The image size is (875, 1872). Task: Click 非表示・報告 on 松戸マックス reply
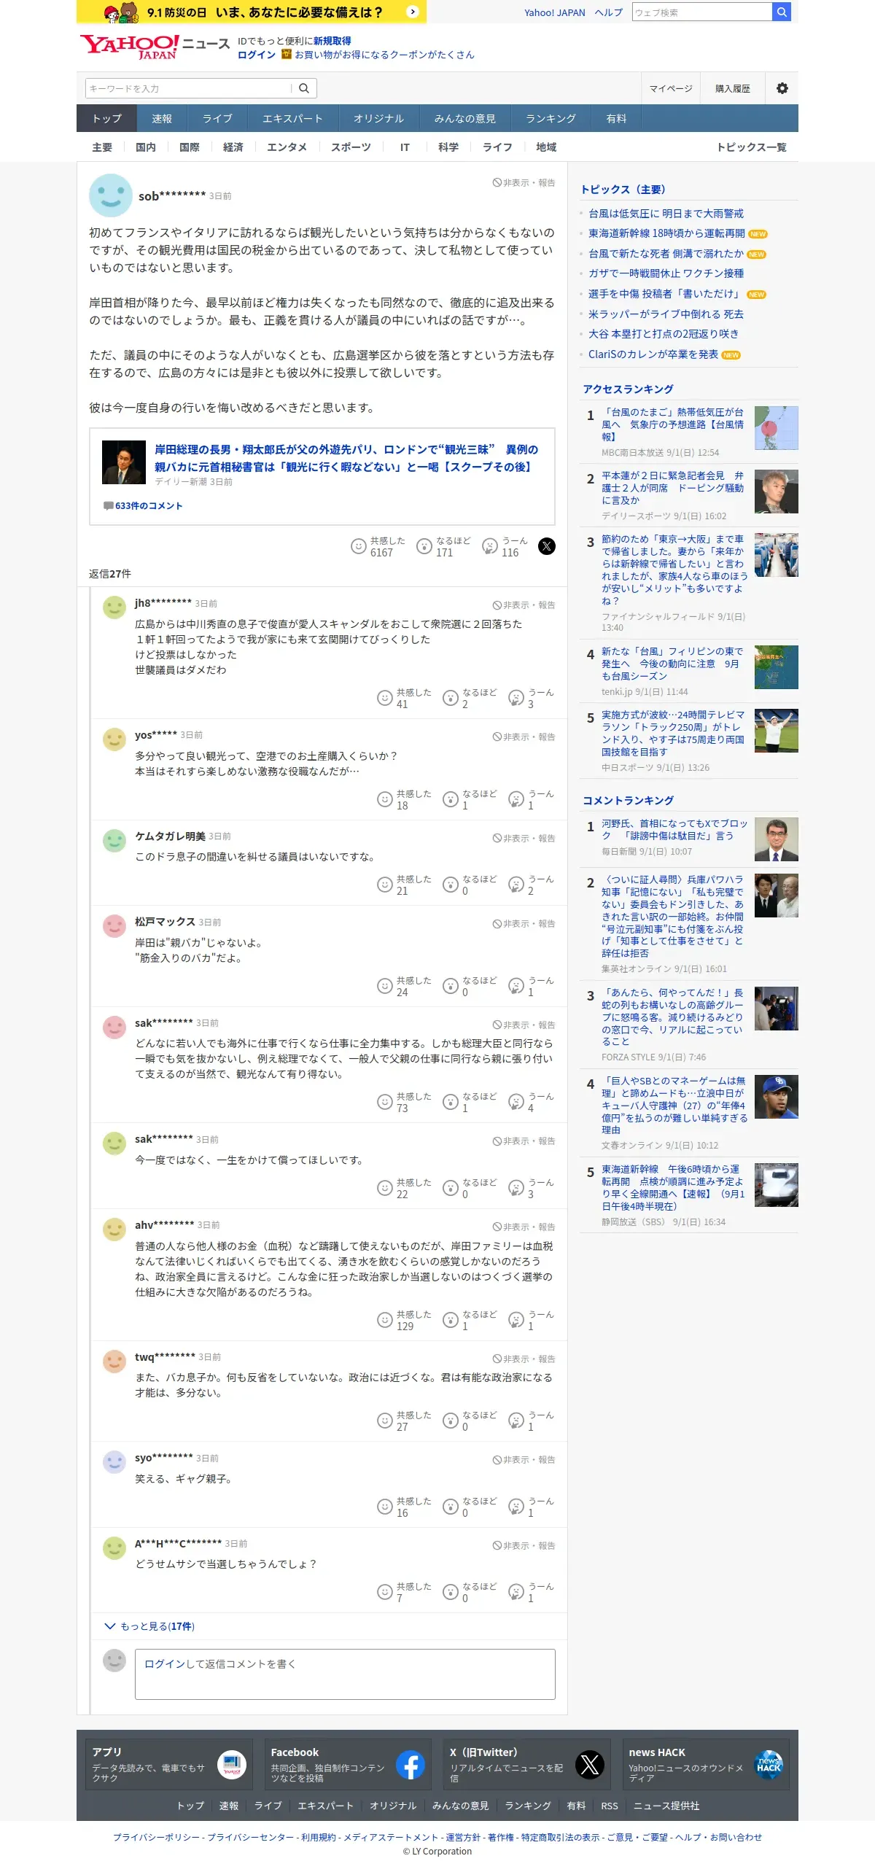pos(524,923)
